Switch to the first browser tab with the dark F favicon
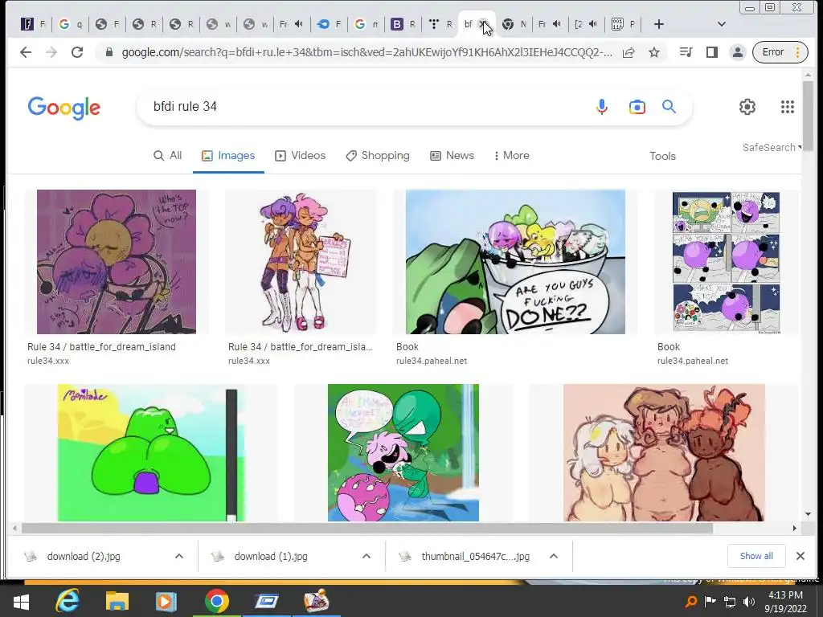The width and height of the screenshot is (823, 617). [x=32, y=24]
